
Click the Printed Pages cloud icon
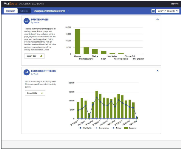click(x=27, y=20)
